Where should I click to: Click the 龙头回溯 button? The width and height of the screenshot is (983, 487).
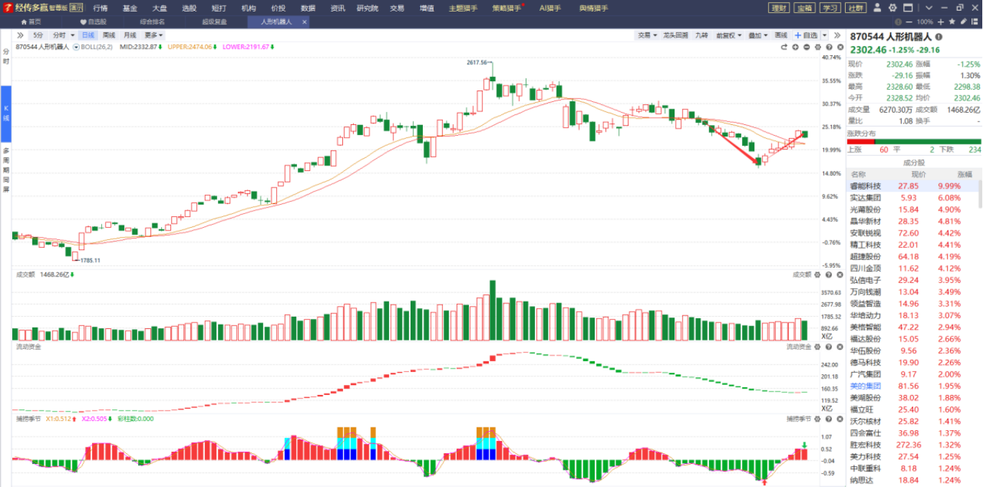675,35
